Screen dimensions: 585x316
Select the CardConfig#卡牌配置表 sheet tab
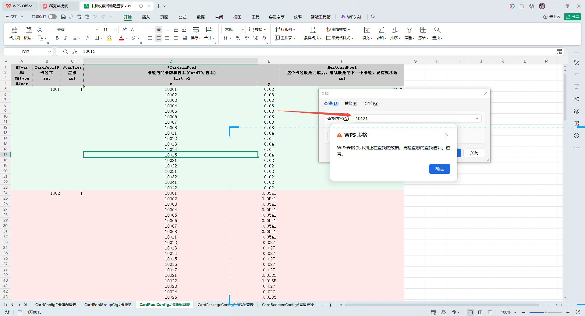(x=55, y=304)
